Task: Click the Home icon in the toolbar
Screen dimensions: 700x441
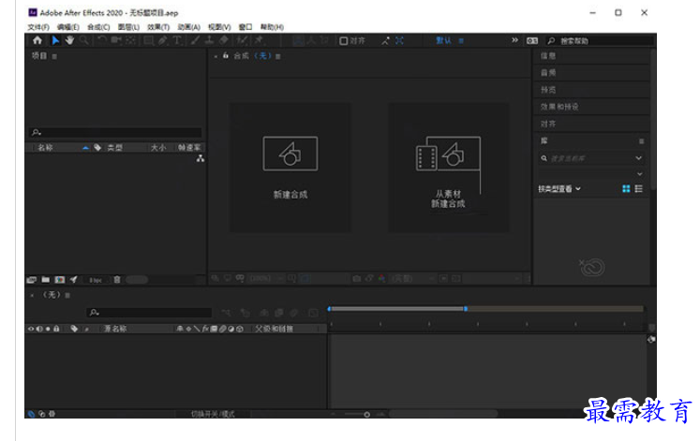Action: pos(37,40)
